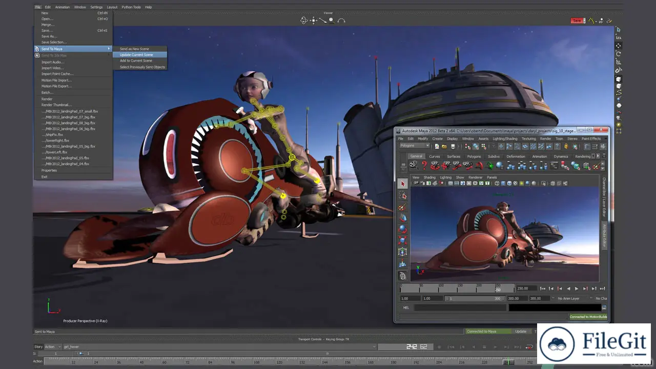The image size is (656, 369).
Task: Click the Update button in status bar
Action: point(521,332)
